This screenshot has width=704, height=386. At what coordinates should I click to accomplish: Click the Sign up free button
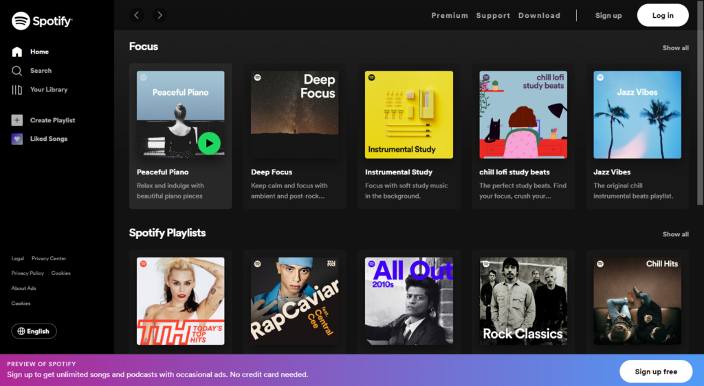click(x=655, y=372)
